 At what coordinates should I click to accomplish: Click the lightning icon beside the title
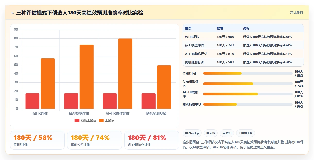pos(12,13)
